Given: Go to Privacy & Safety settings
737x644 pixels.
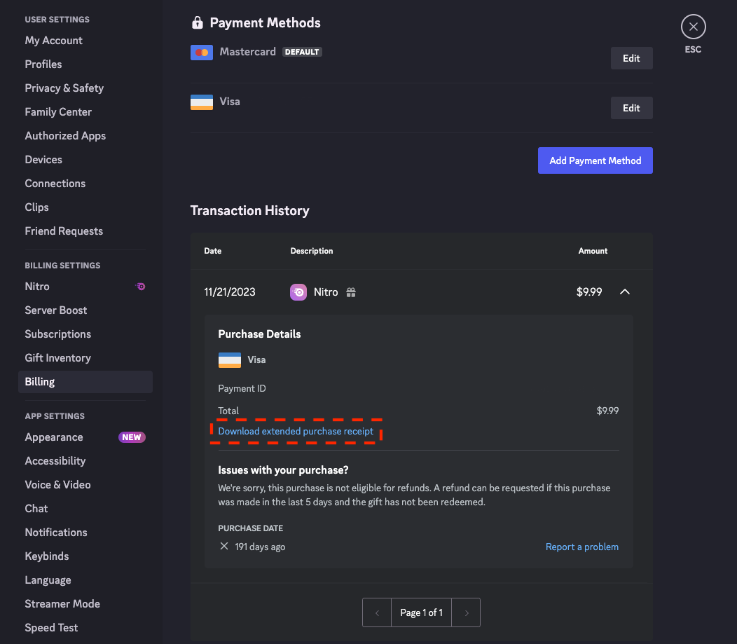Looking at the screenshot, I should click(64, 88).
